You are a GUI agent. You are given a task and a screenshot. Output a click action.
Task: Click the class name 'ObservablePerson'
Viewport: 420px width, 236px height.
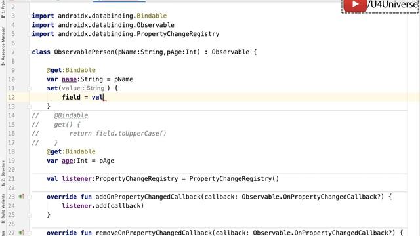(x=84, y=52)
